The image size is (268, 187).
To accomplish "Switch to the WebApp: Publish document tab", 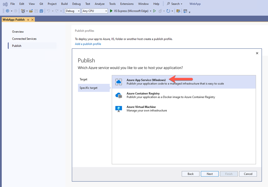I will tap(14, 20).
